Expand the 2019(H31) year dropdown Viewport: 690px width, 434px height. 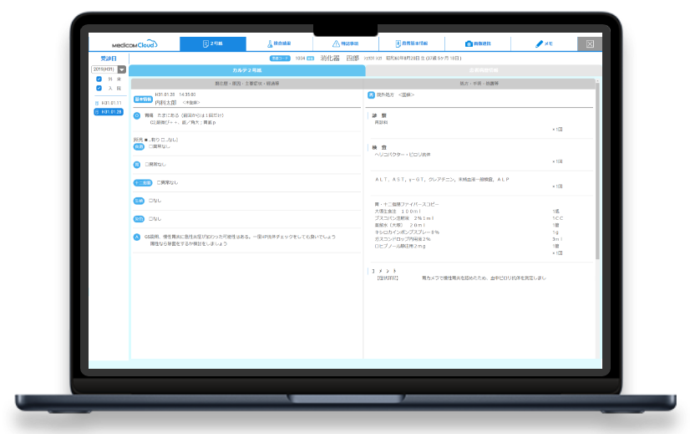point(104,69)
